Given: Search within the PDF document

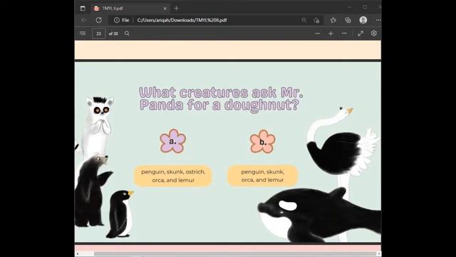Looking at the screenshot, I should pos(127,34).
